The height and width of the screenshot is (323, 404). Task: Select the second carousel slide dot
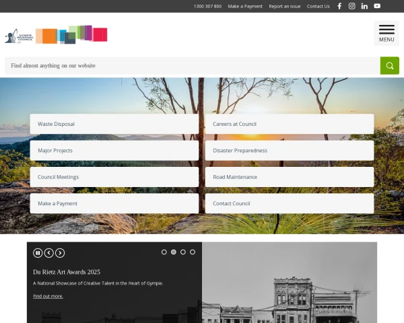coord(174,252)
